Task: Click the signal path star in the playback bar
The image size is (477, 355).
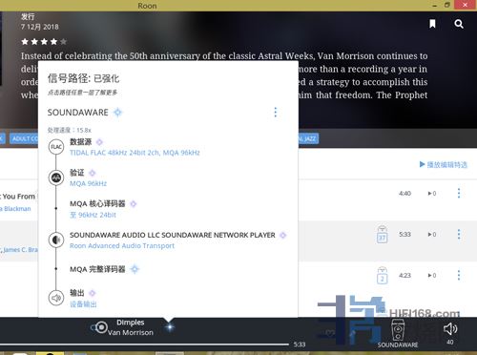Action: pos(170,326)
